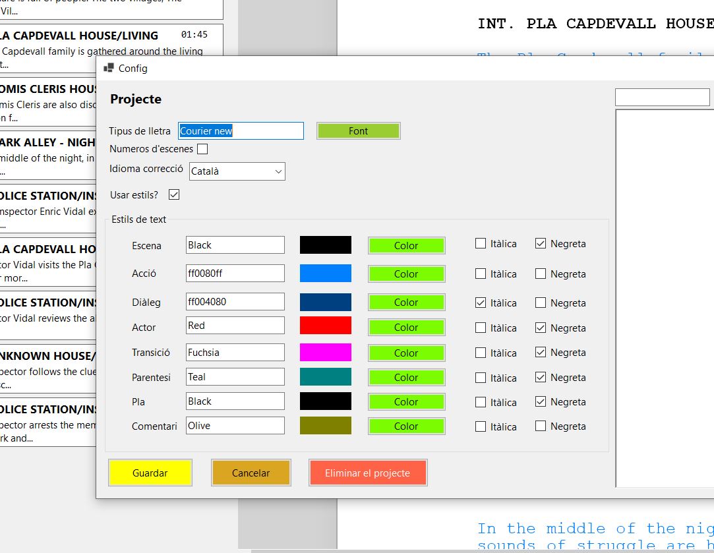714x553 pixels.
Task: Click the fuchsia swatch beside Transició
Action: pos(325,352)
